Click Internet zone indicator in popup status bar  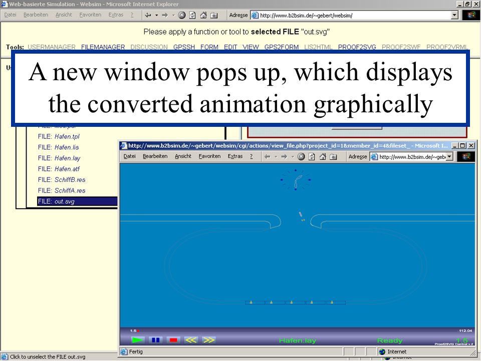pos(392,352)
